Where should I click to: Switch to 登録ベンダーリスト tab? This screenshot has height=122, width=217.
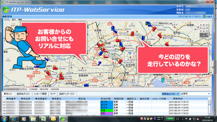[67, 94]
